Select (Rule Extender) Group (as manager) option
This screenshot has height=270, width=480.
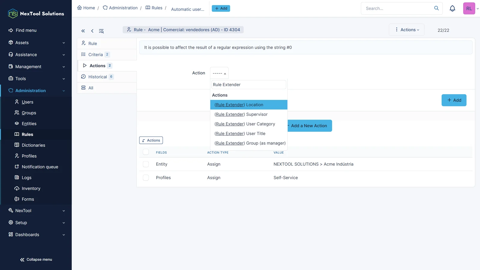249,143
